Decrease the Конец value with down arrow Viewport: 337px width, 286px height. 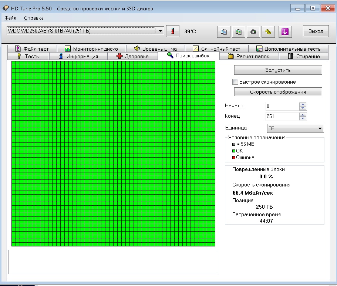click(x=303, y=118)
